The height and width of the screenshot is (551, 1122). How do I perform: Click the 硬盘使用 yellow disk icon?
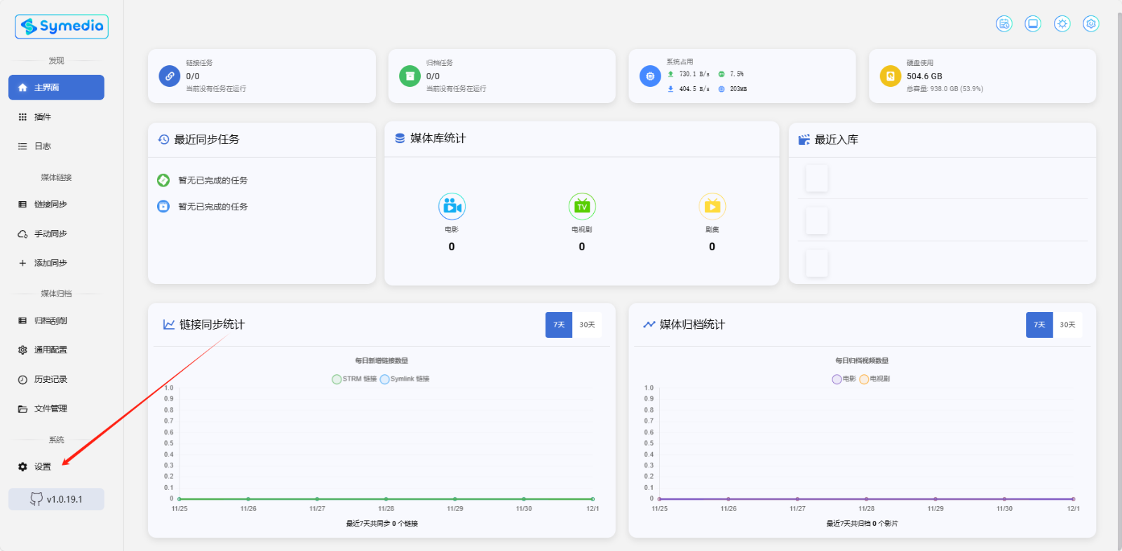(x=890, y=76)
